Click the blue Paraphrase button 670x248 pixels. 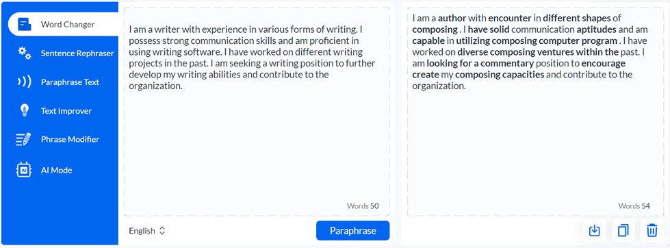pyautogui.click(x=353, y=231)
